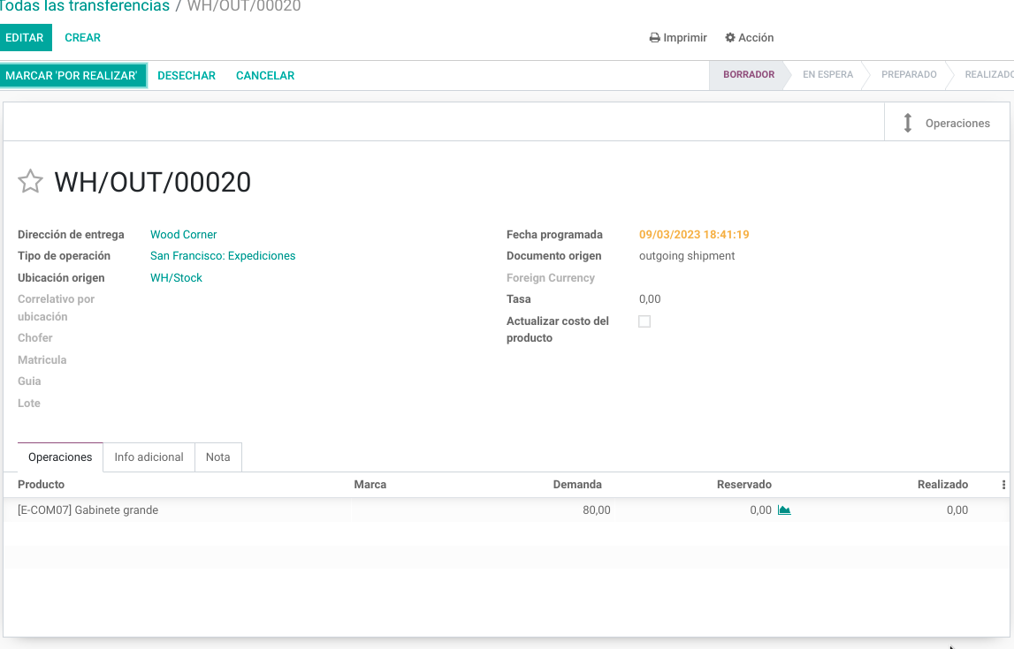Click the scheduled date 09/03/2023 18:41:19

694,234
